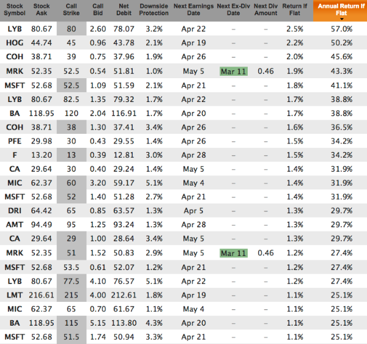Sort by Return If Flat header
Viewport: 367px width, 344px height.
(x=295, y=9)
